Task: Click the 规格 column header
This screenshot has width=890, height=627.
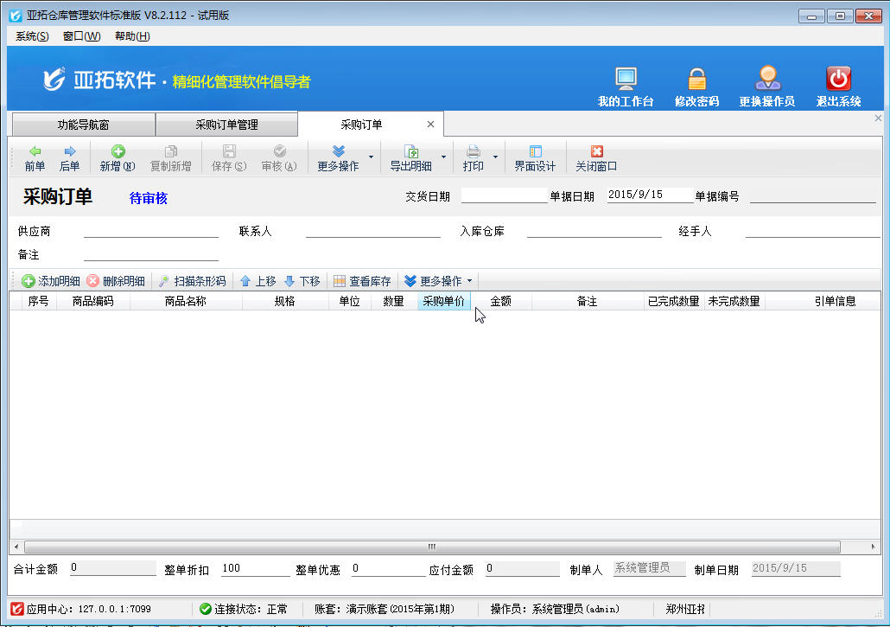Action: point(285,301)
